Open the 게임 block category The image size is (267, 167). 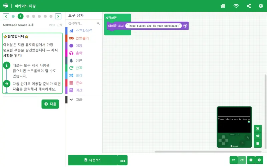pyautogui.click(x=83, y=45)
